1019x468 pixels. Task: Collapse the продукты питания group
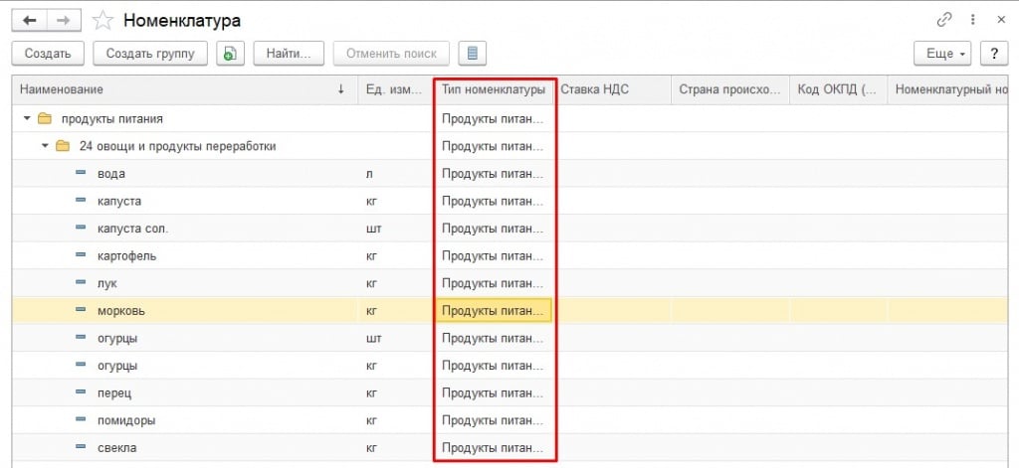point(27,119)
